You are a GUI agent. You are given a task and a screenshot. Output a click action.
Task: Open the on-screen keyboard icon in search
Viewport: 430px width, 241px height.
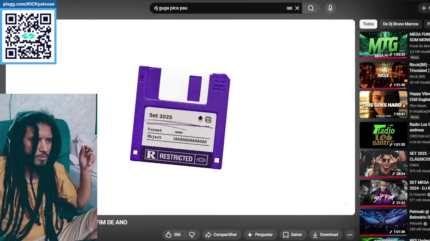pyautogui.click(x=289, y=8)
